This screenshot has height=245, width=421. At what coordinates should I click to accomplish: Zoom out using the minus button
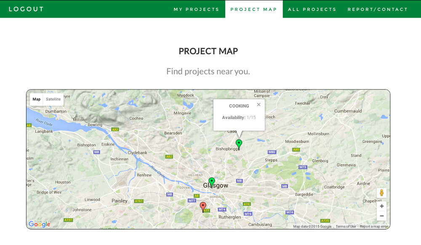(x=381, y=216)
